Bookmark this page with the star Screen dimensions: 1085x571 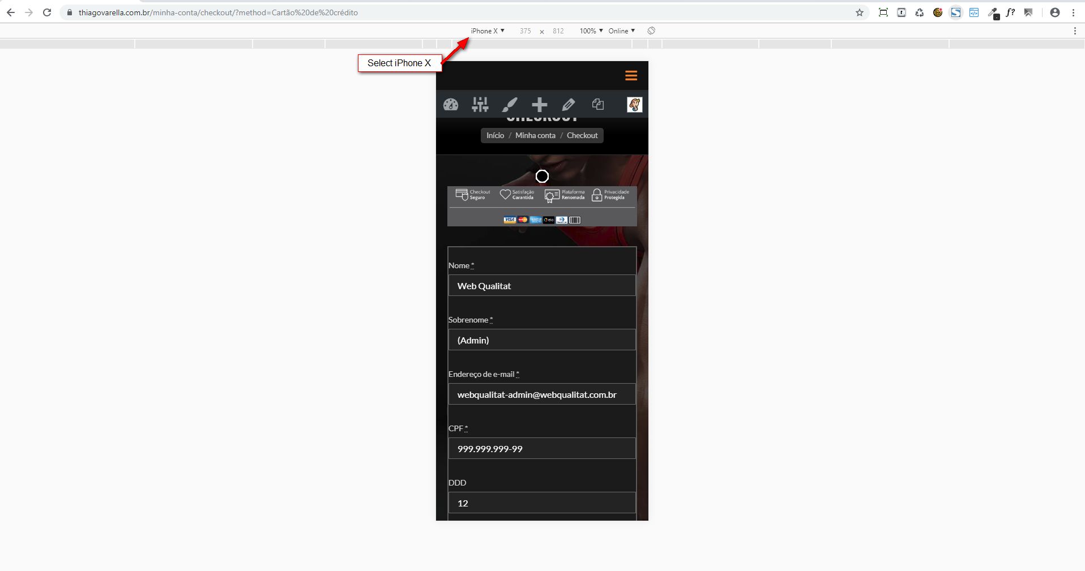pyautogui.click(x=860, y=12)
